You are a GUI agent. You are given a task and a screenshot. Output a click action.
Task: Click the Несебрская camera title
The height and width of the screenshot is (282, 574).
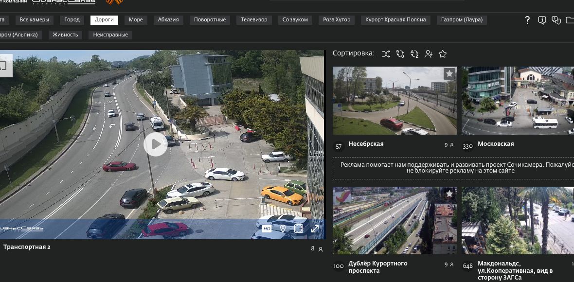tap(366, 144)
